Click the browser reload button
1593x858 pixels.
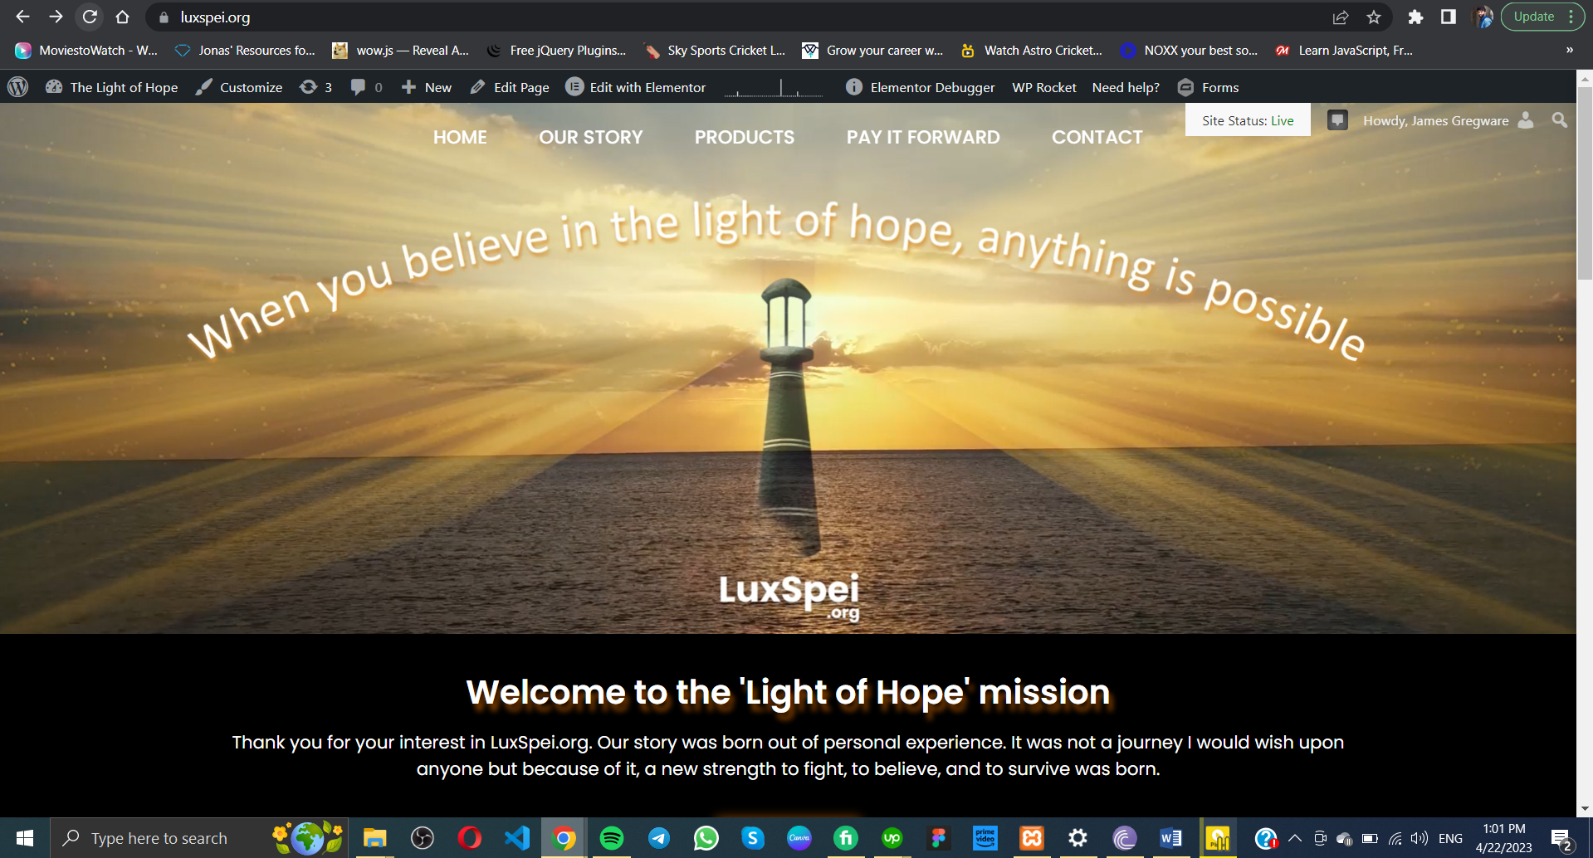[90, 17]
